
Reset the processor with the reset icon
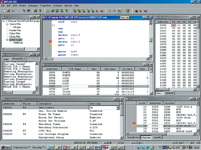point(128,11)
